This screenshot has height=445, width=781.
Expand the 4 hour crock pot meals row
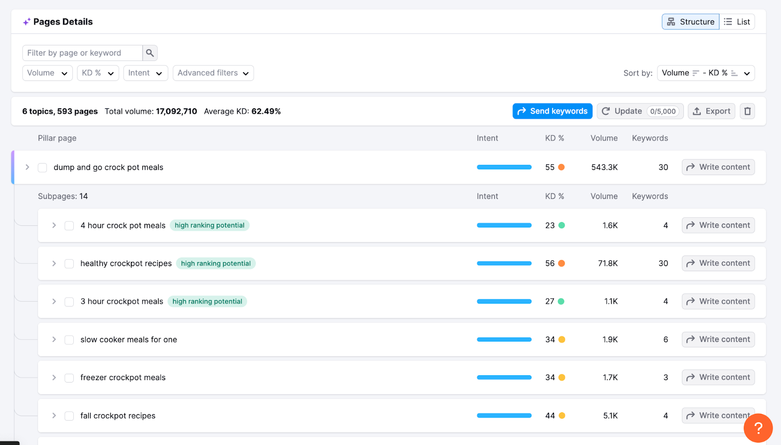(54, 225)
